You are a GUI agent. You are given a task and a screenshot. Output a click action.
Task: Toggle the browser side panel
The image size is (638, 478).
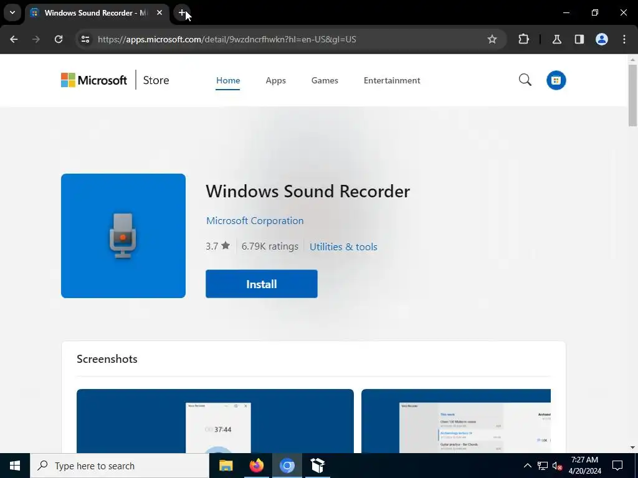[x=579, y=39]
